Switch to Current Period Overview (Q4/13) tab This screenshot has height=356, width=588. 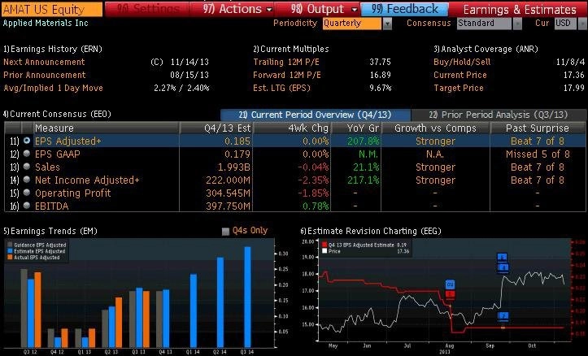[x=316, y=115]
